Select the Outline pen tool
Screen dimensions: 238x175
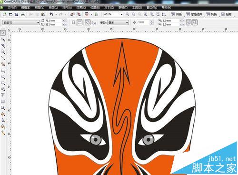click(3, 120)
